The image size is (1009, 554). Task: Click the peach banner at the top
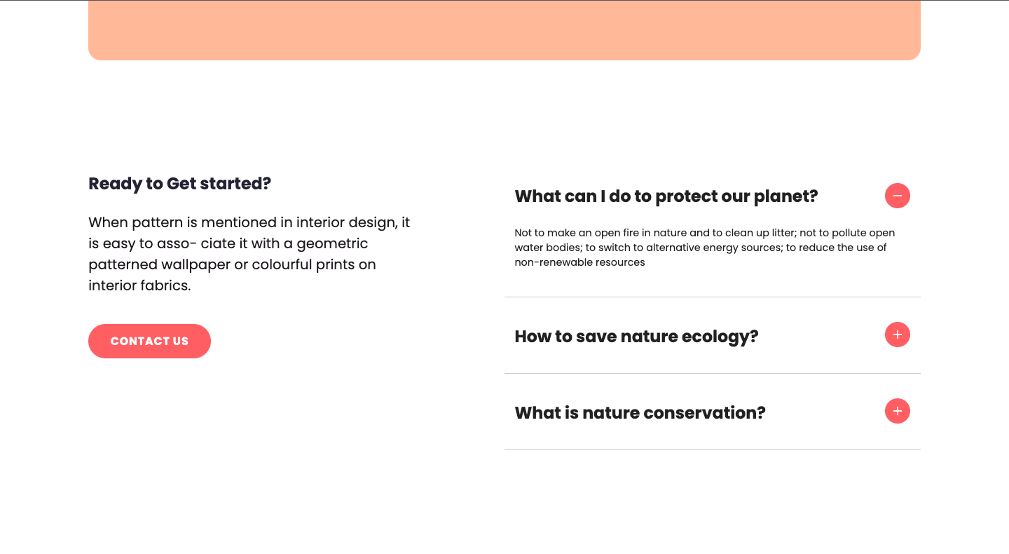tap(504, 30)
